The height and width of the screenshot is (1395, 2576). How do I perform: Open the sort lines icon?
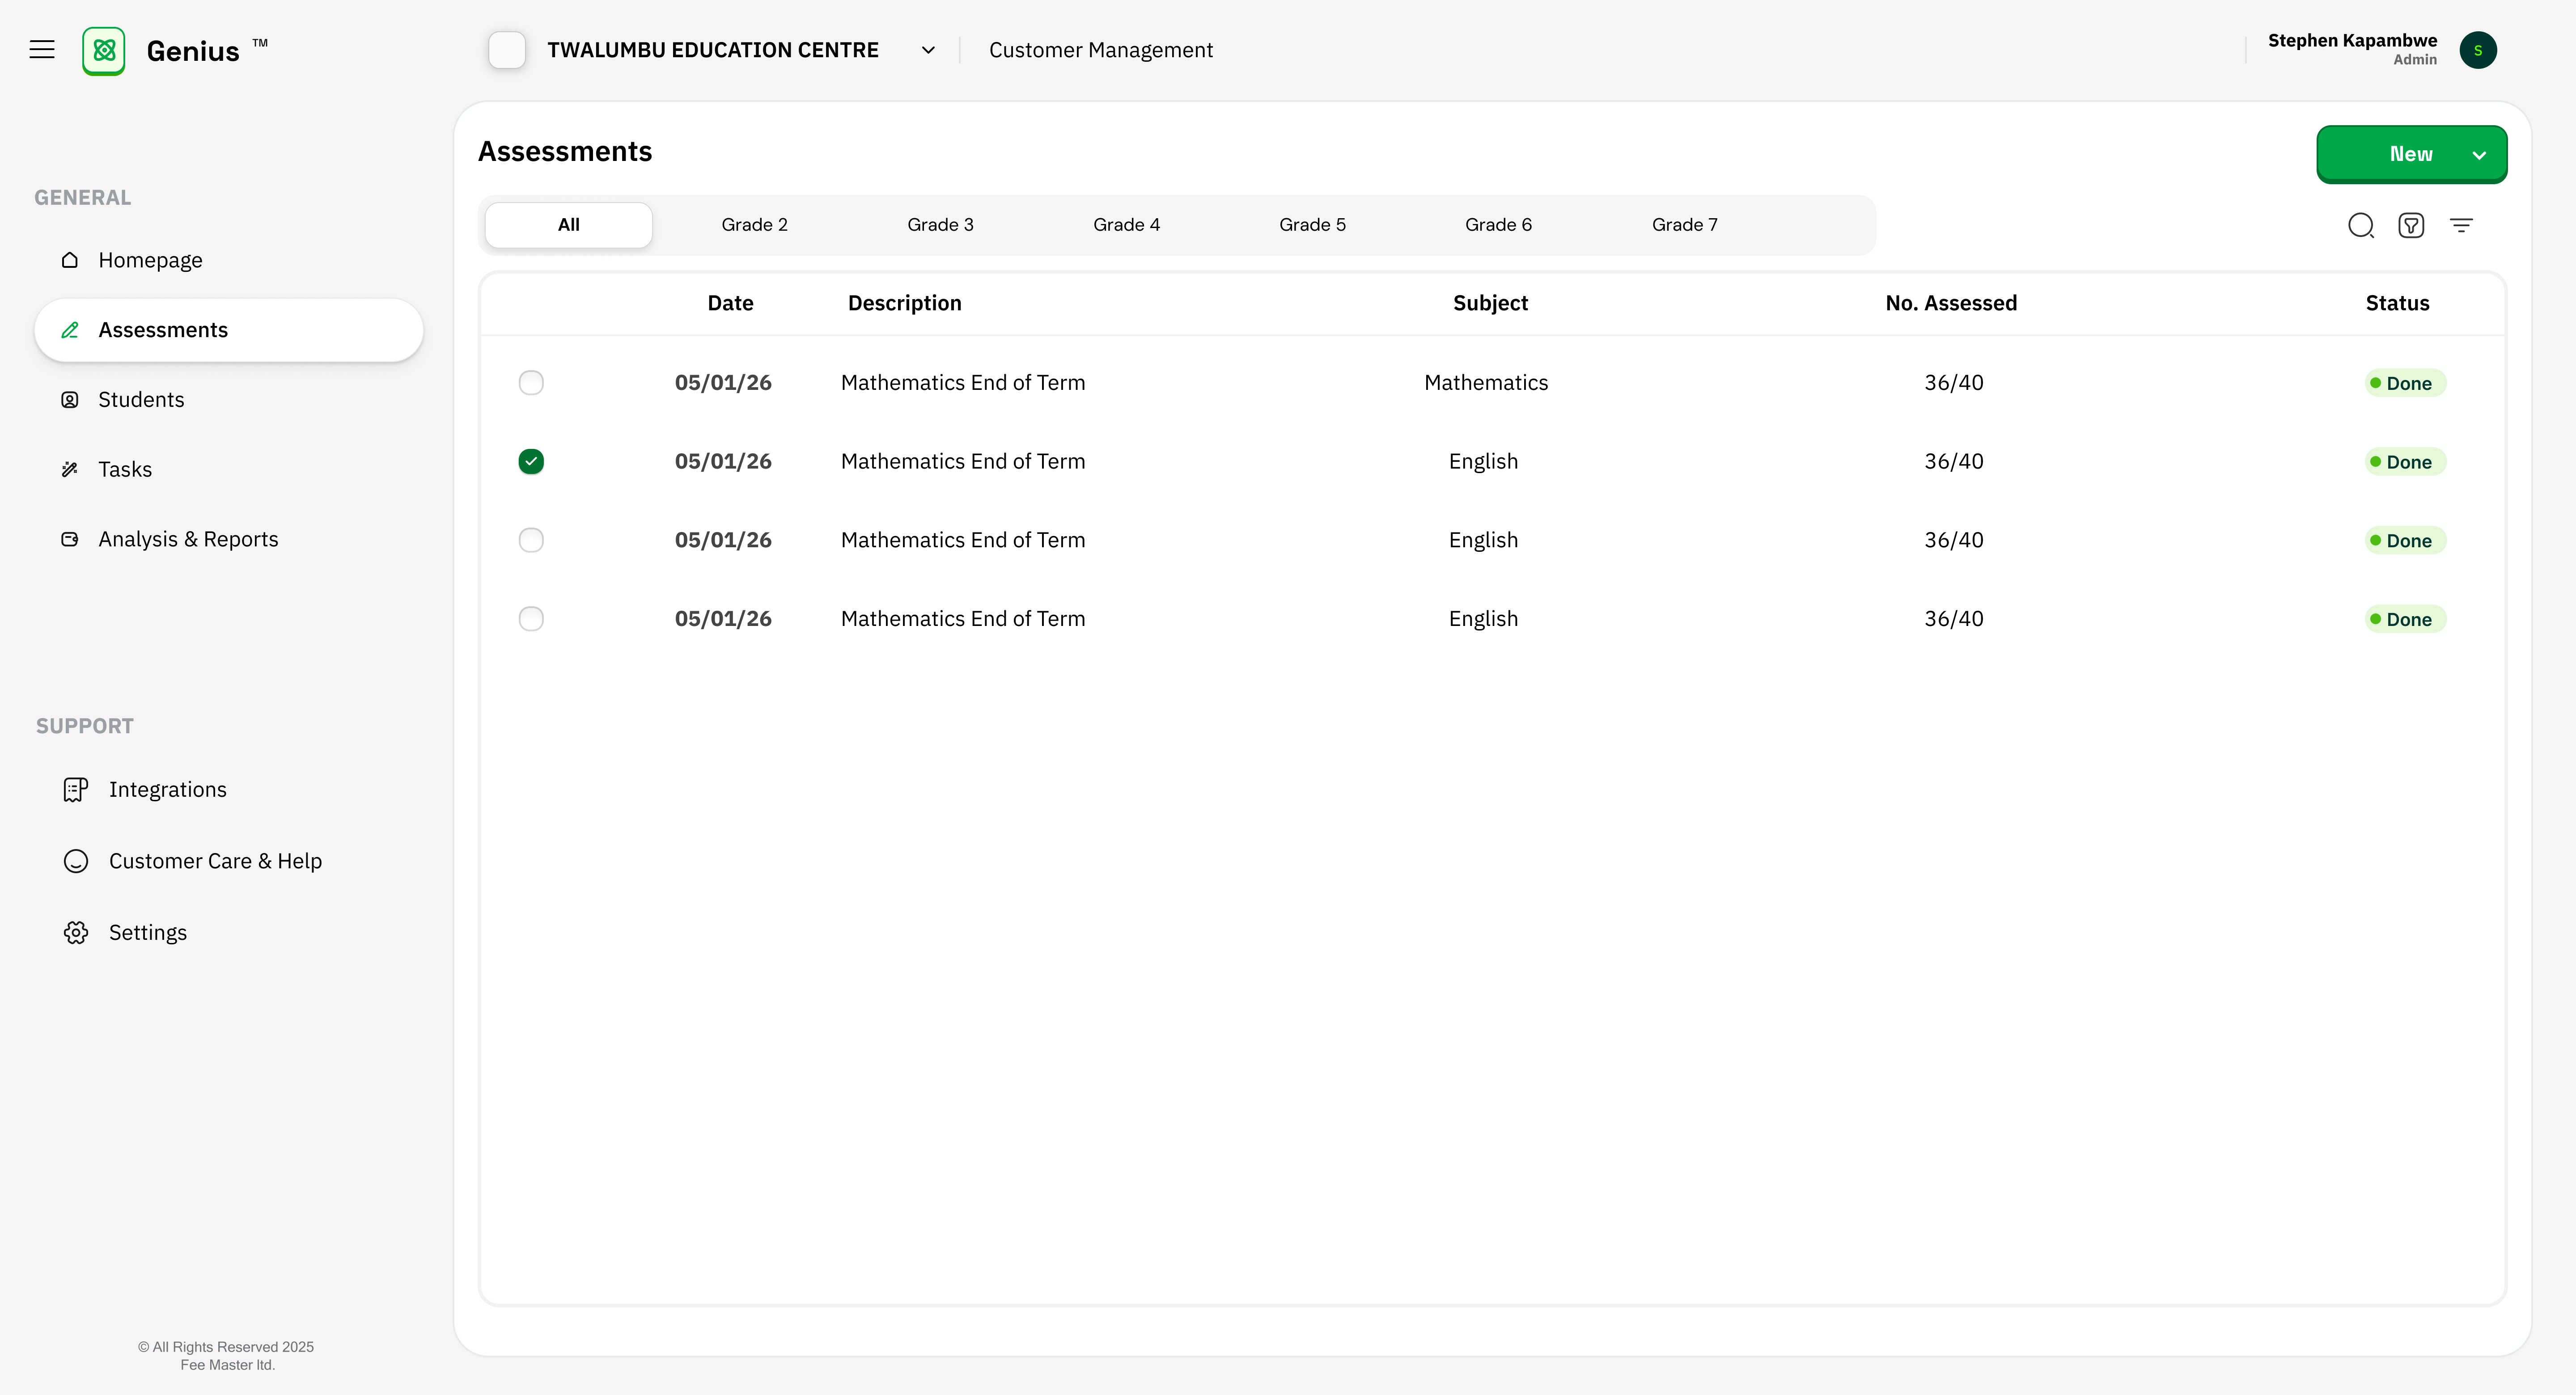coord(2461,225)
